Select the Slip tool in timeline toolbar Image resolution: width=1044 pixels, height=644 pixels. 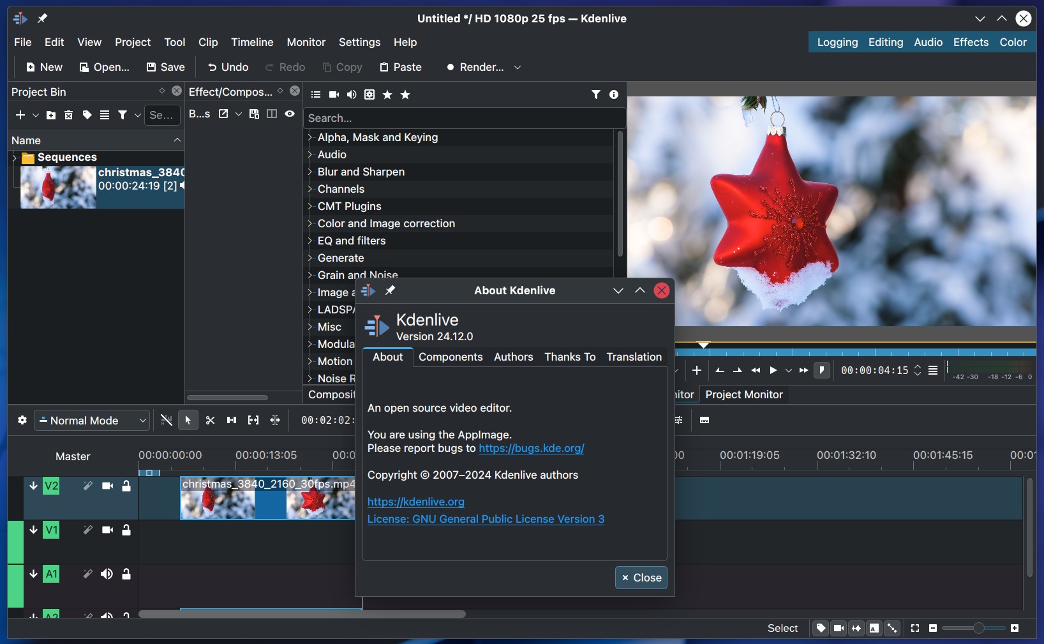click(253, 420)
